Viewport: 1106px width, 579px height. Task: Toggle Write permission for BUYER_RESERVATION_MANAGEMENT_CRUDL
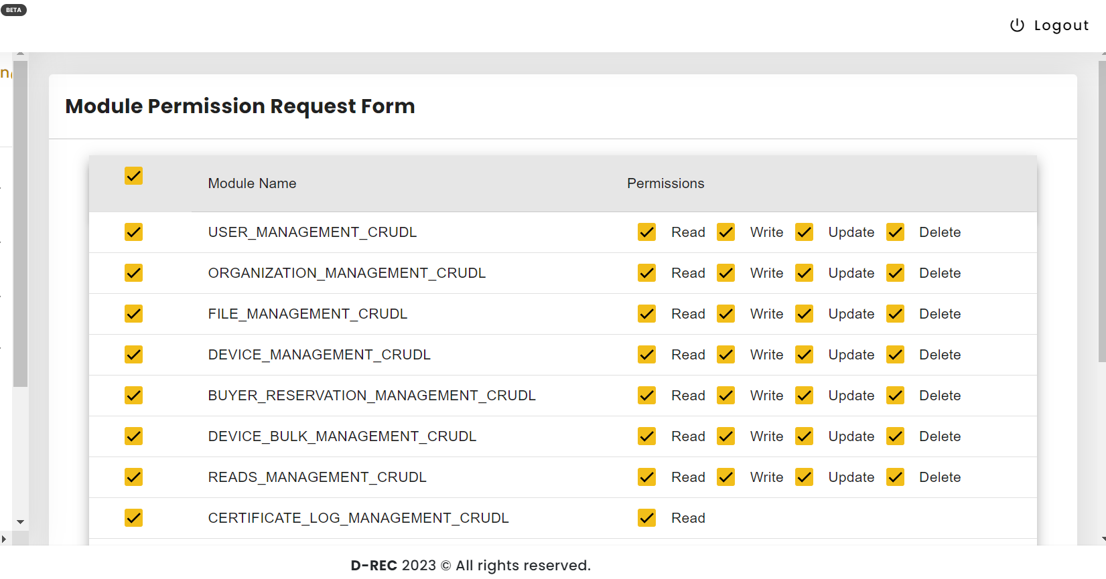pos(725,396)
